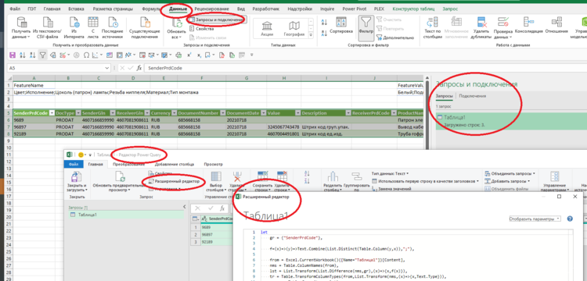
Task: Click Текст по столбцам icon
Action: (x=433, y=23)
